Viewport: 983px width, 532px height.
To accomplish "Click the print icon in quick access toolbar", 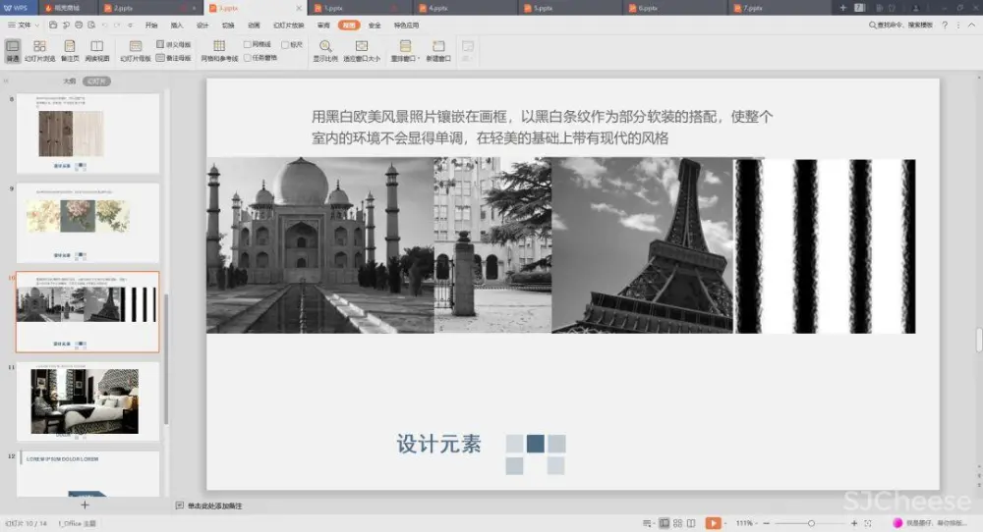I will [x=79, y=26].
